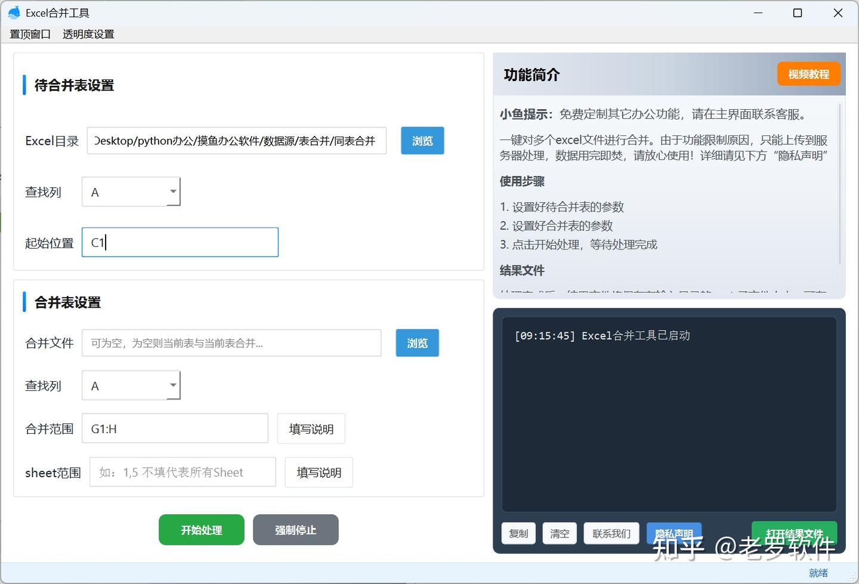
Task: Click the 复制 log button
Action: 518,533
